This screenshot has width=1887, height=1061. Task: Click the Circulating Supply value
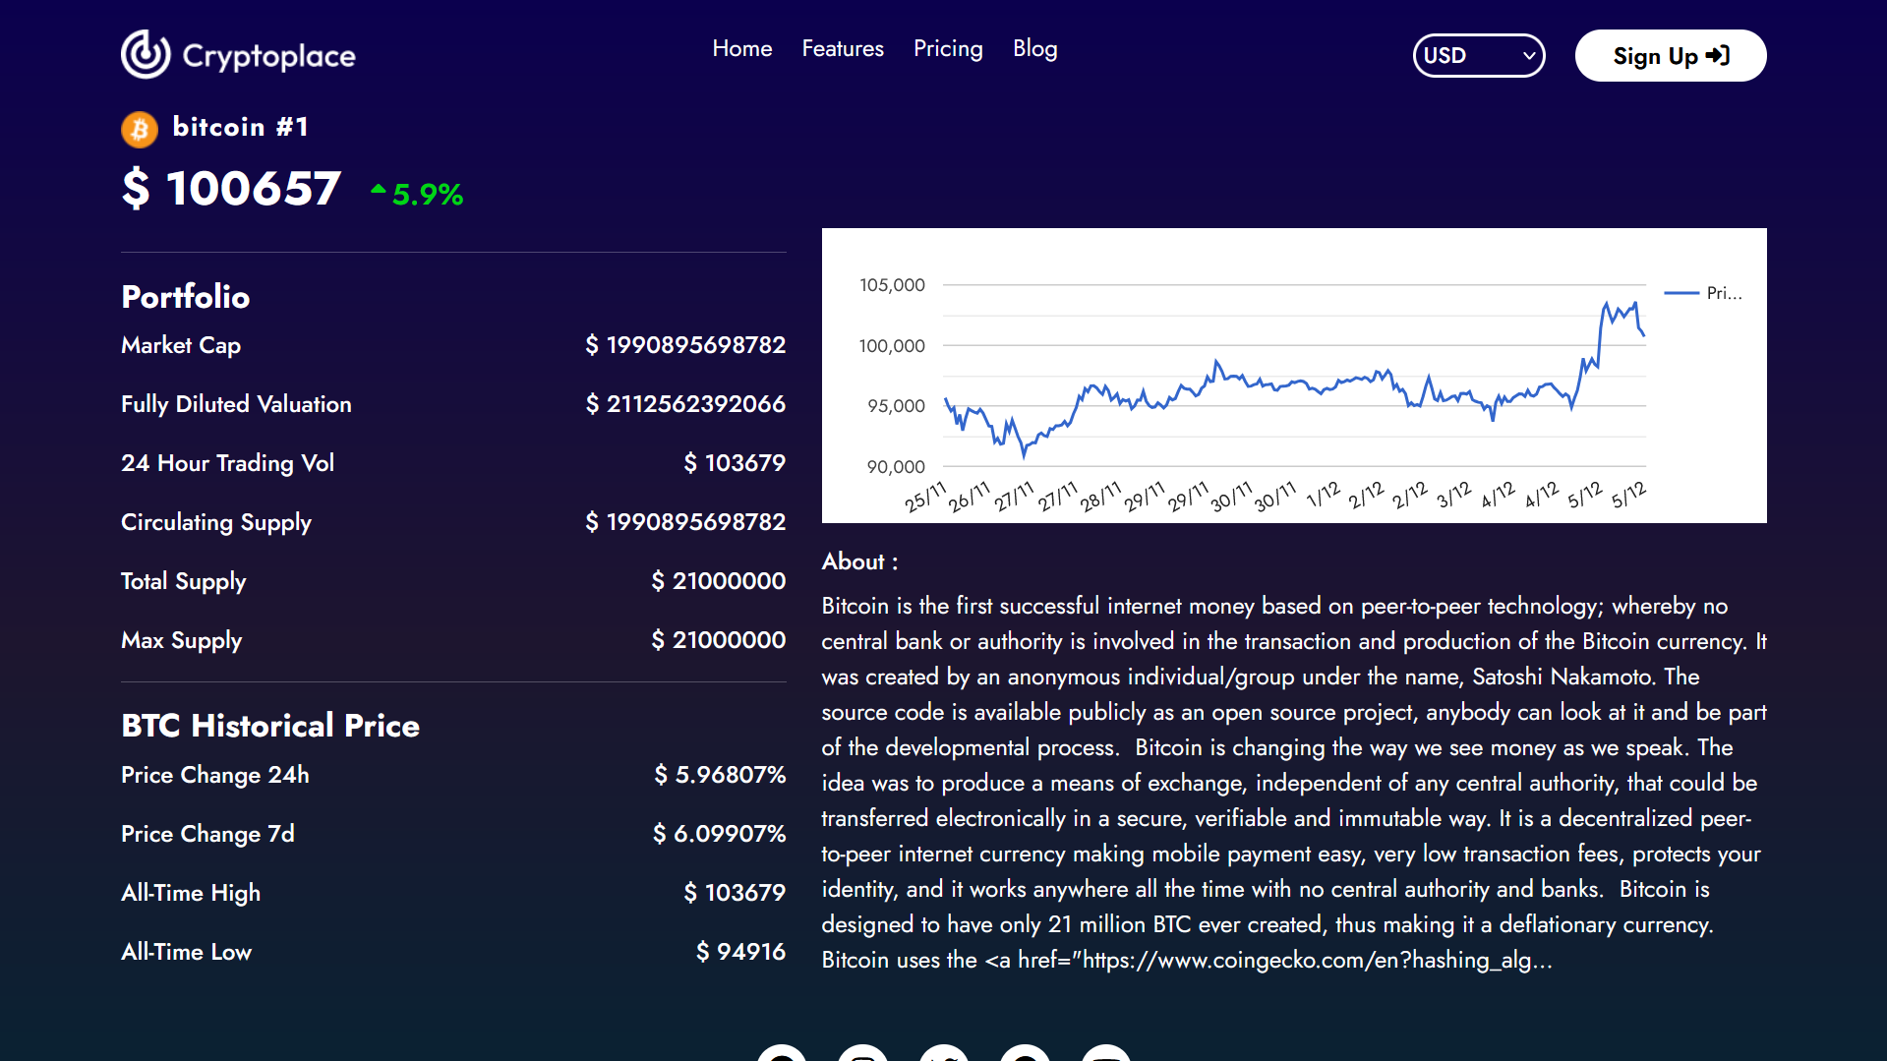685,522
